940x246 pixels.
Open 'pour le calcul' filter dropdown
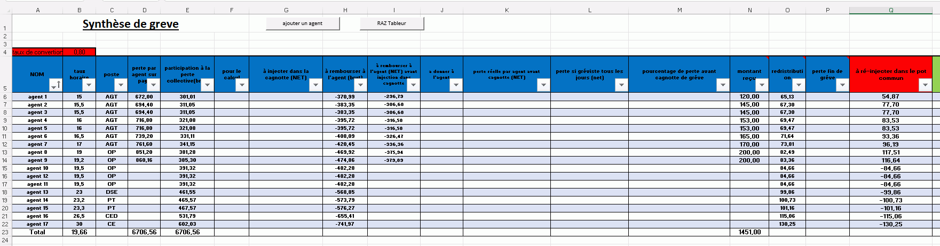242,85
